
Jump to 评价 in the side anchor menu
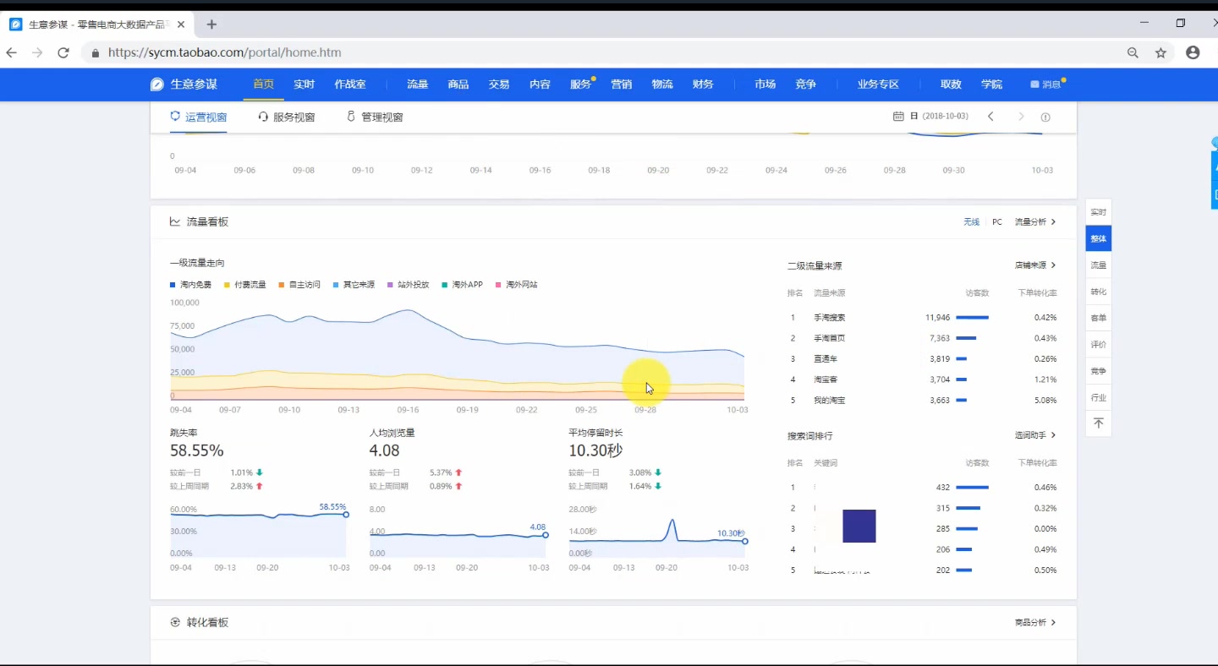point(1098,344)
